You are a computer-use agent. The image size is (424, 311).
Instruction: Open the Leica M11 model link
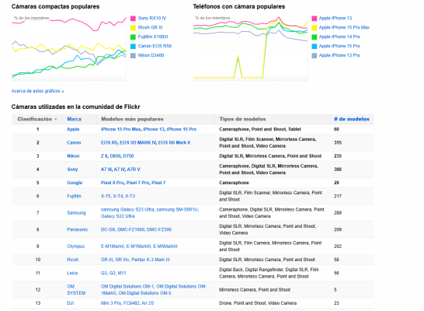pyautogui.click(x=122, y=274)
